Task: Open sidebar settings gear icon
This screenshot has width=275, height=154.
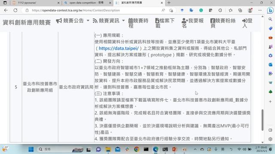Action: tap(270, 139)
